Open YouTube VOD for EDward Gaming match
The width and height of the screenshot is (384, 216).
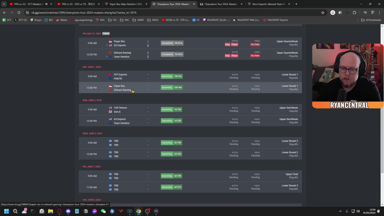[255, 55]
